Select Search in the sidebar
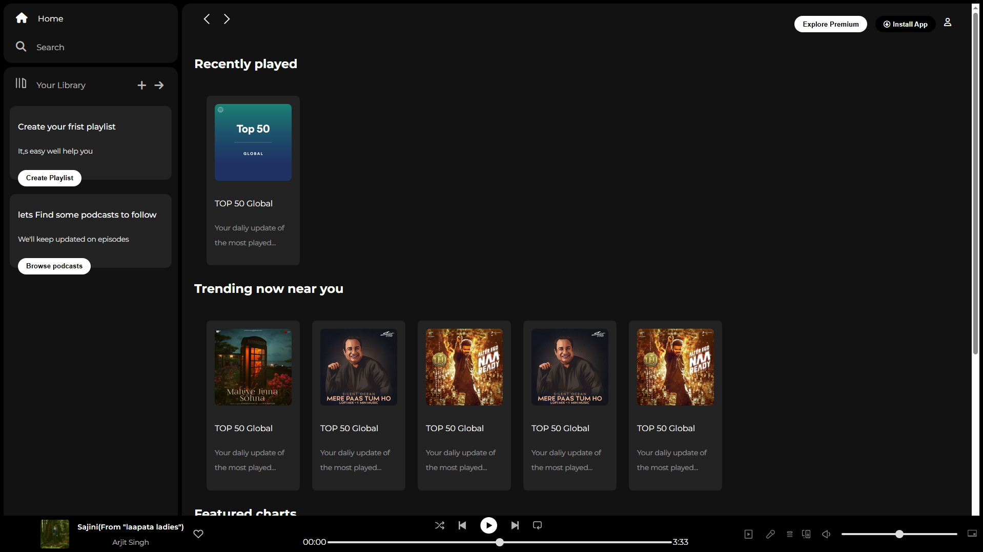The image size is (983, 552). pos(50,47)
